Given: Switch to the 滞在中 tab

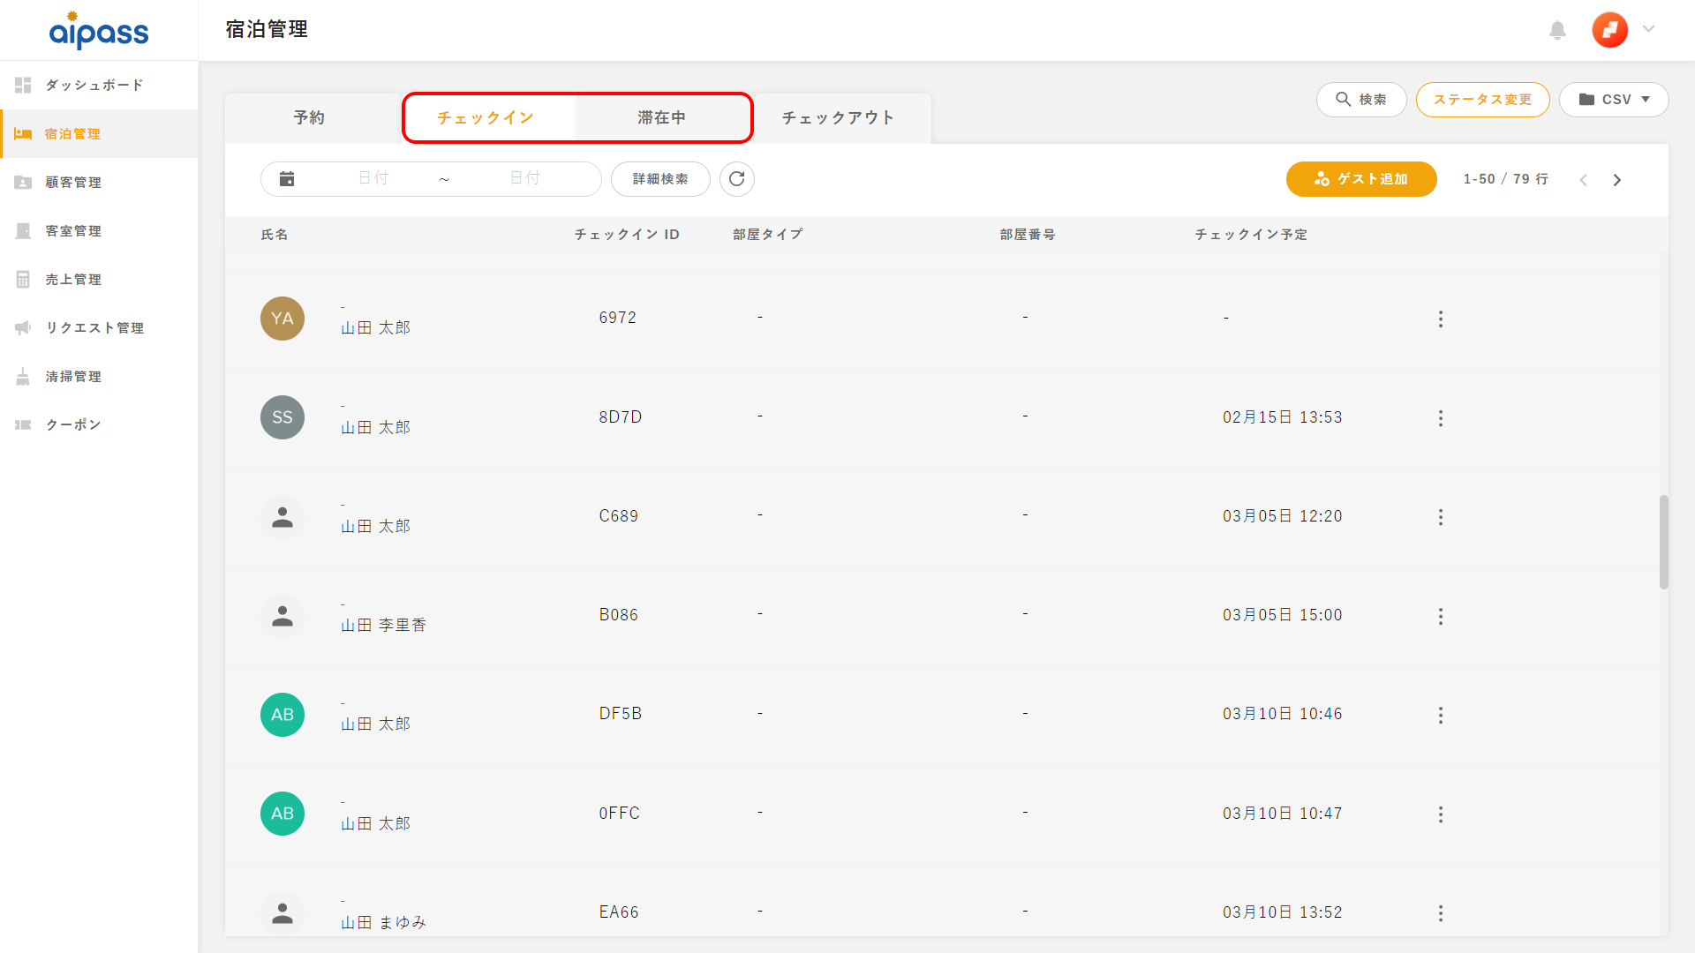Looking at the screenshot, I should point(662,118).
